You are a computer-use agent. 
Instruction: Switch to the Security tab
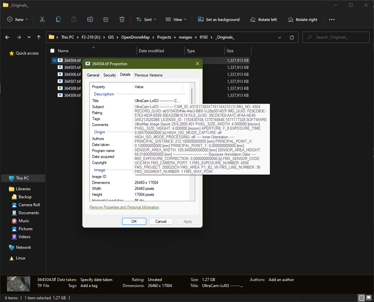pos(109,75)
